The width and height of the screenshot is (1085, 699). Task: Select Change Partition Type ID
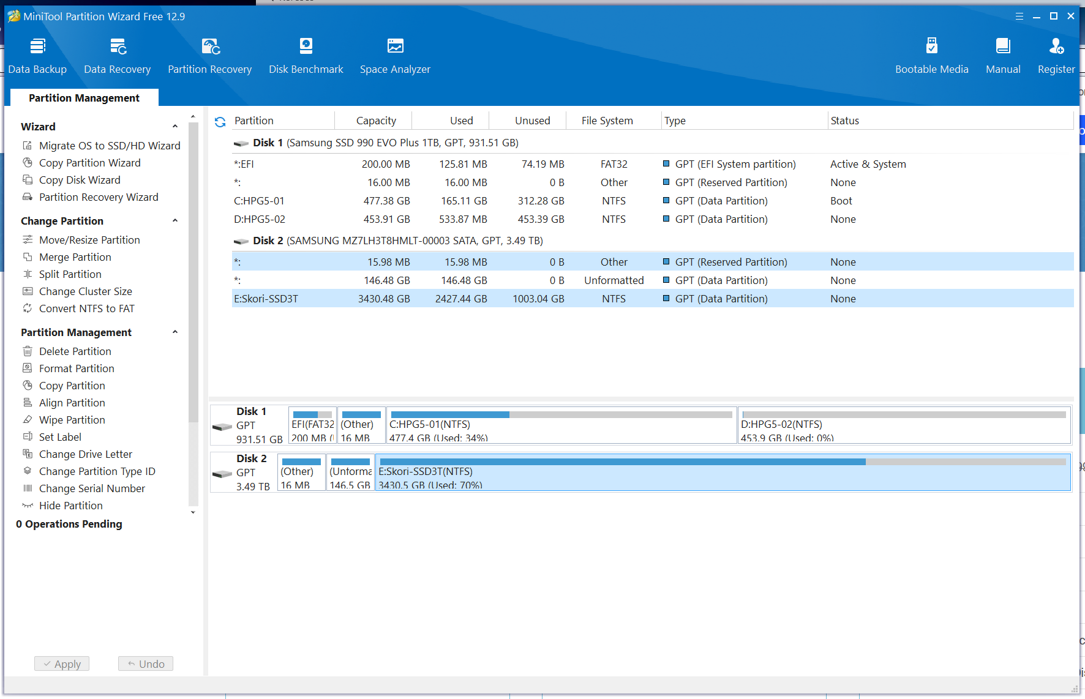point(97,471)
